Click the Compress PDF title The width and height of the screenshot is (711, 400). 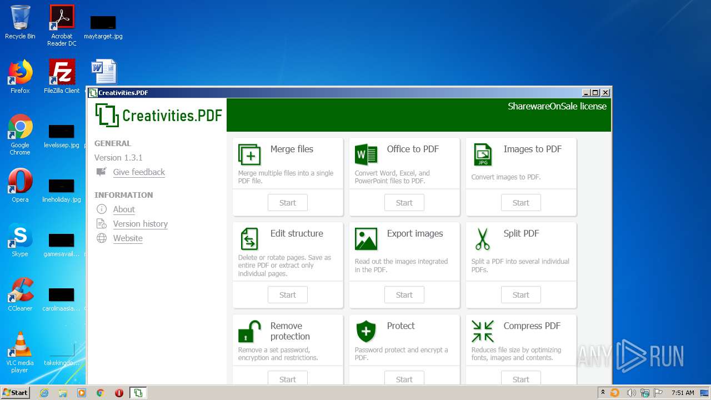click(532, 326)
